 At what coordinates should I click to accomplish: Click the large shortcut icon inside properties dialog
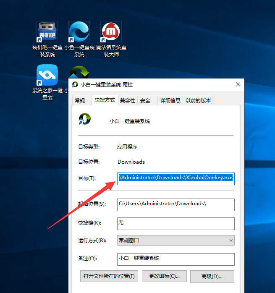84,120
